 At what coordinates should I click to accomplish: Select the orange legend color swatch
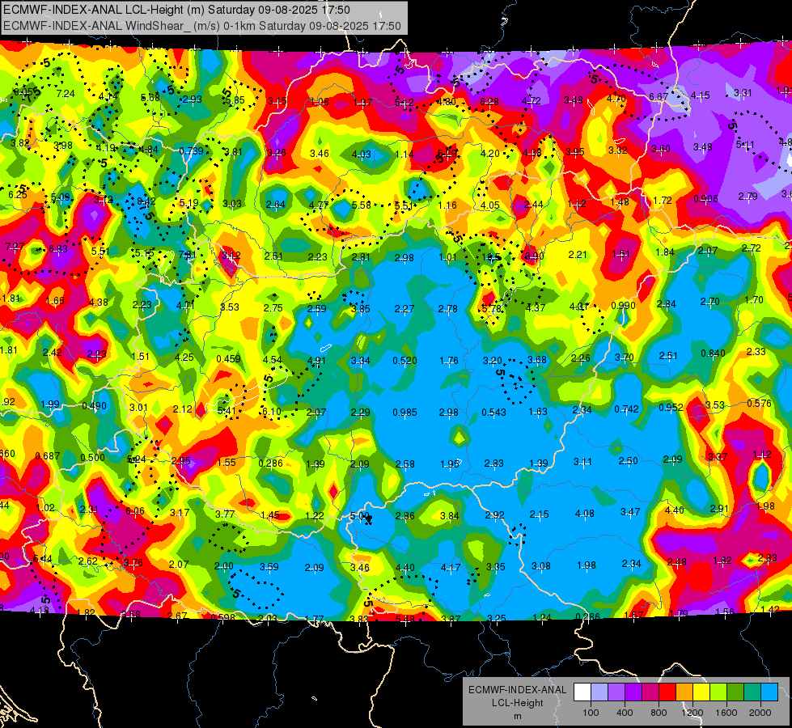click(684, 692)
